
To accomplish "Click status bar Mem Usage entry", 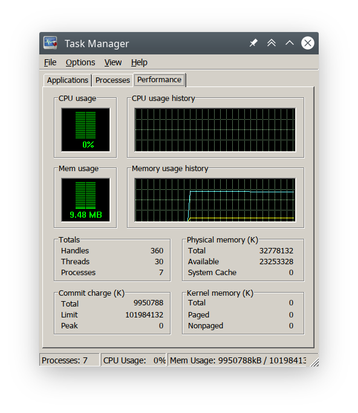I will click(x=238, y=360).
